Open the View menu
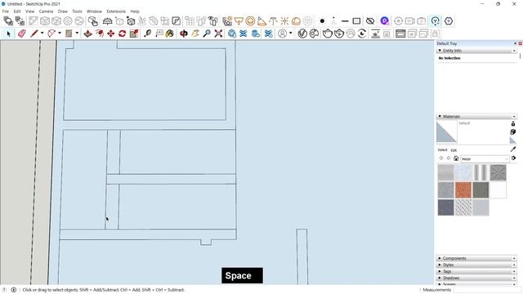This screenshot has width=523, height=294. 29,11
